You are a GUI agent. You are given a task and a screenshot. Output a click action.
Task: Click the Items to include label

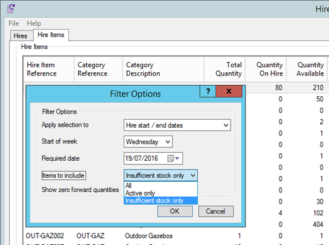(x=63, y=175)
